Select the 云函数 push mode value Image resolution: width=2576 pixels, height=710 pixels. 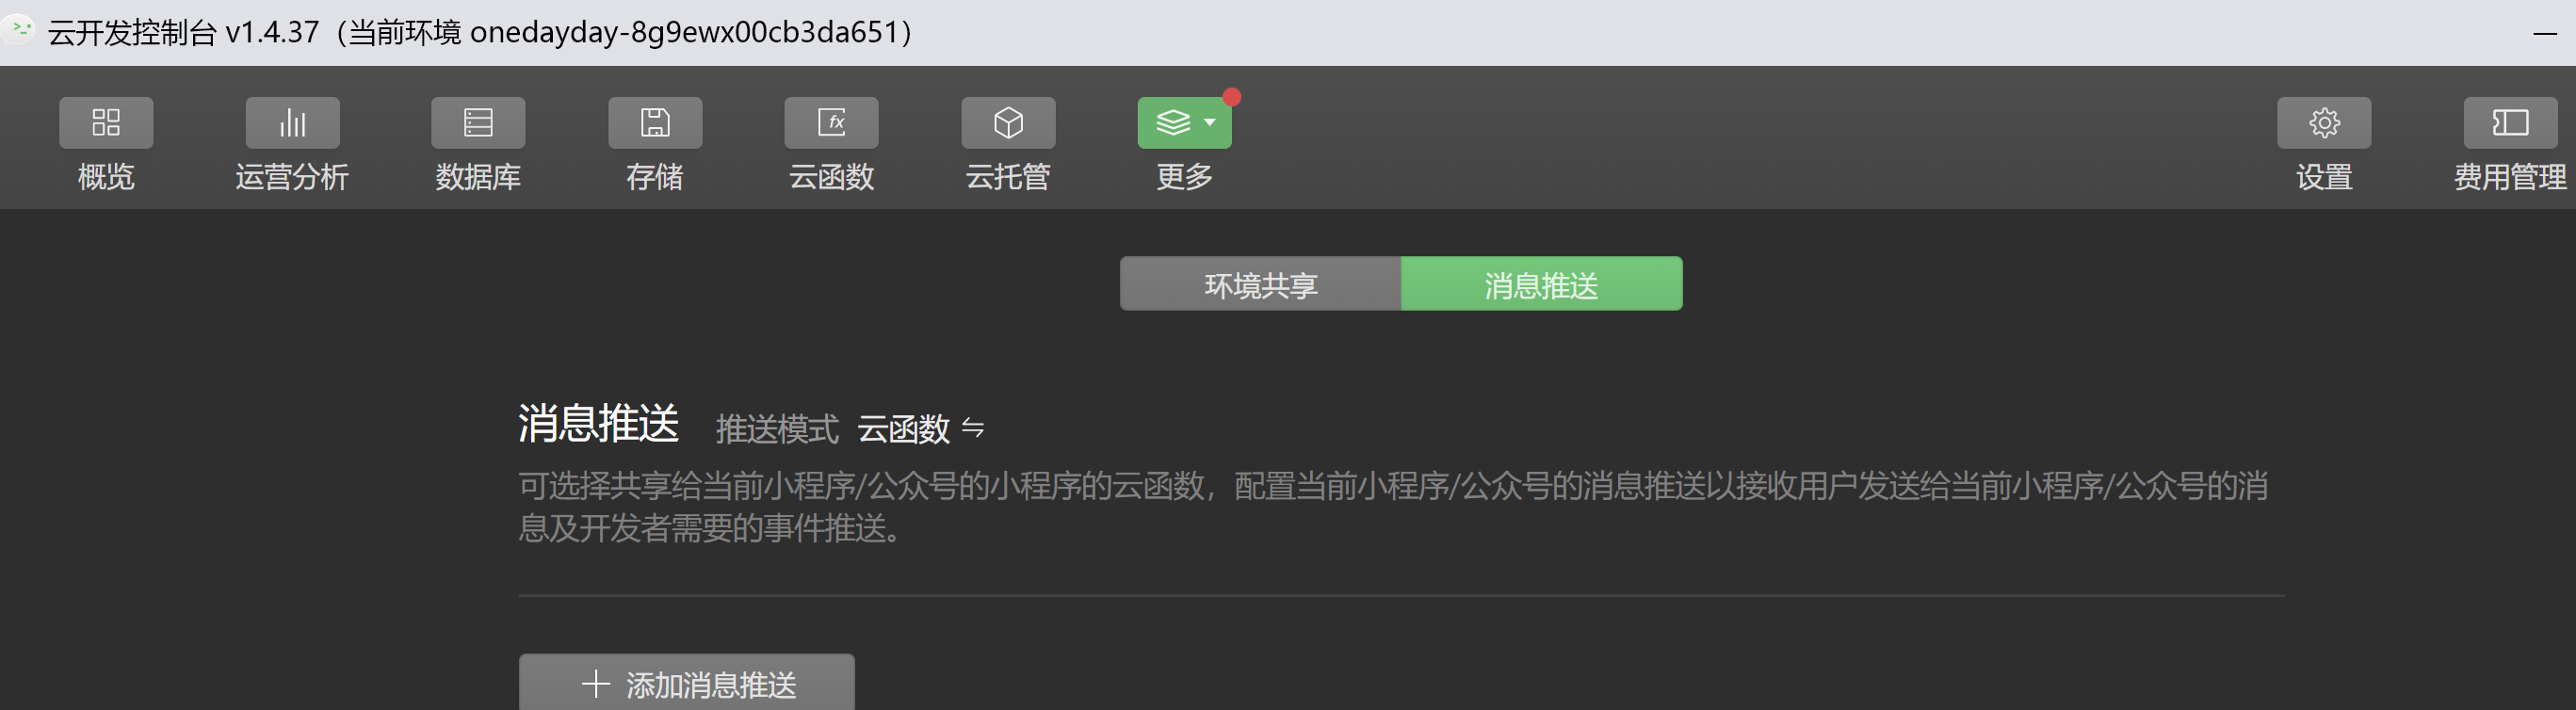point(903,429)
